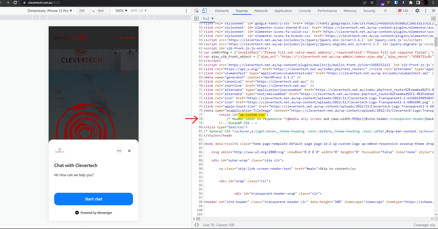Go to the Application tab

coord(283,11)
